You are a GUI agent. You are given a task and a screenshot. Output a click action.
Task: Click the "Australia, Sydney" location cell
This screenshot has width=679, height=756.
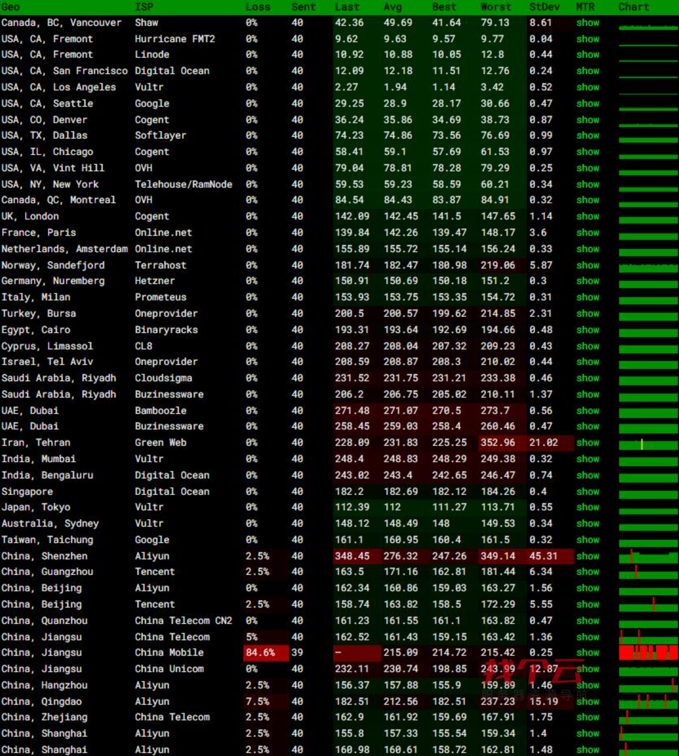pyautogui.click(x=50, y=523)
